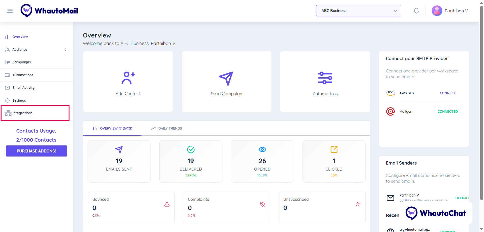Open the notifications bell
Viewport: 484px width, 232px height.
[x=416, y=11]
